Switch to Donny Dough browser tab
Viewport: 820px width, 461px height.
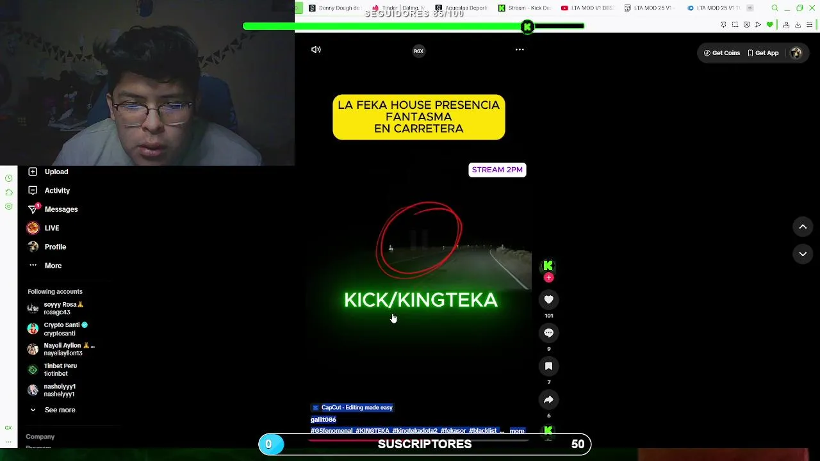[334, 8]
